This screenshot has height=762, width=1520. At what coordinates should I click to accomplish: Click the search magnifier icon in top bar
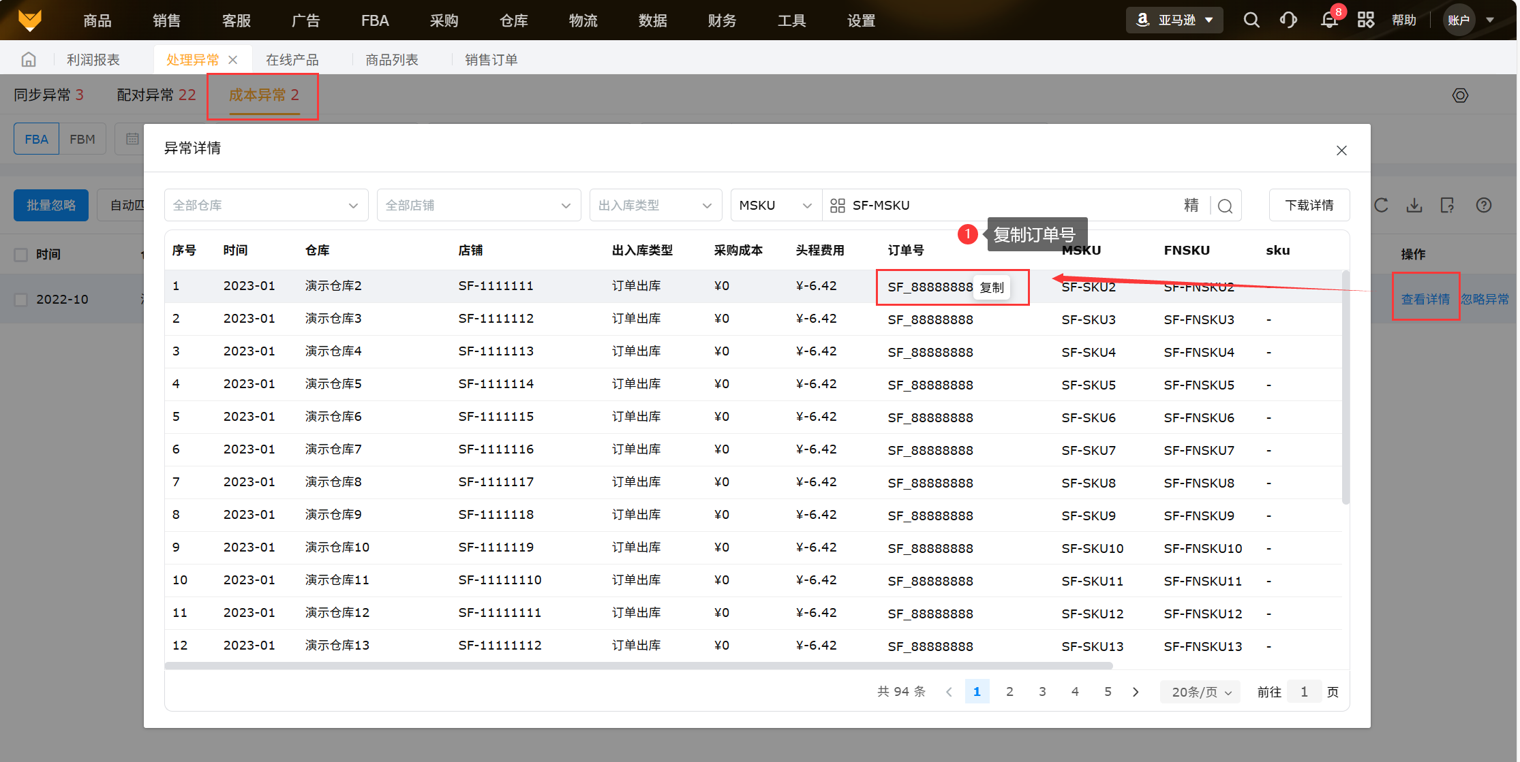(1251, 20)
